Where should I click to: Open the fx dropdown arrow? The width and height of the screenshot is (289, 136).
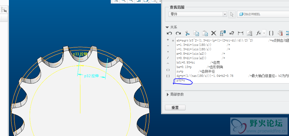[x=264, y=33]
